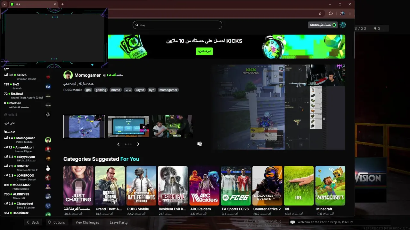410x230 pixels.
Task: Open the PUBG Mobile category card
Action: (141, 186)
